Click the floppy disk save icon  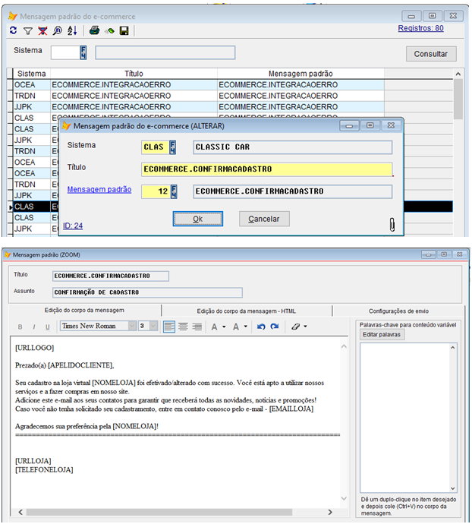(124, 31)
